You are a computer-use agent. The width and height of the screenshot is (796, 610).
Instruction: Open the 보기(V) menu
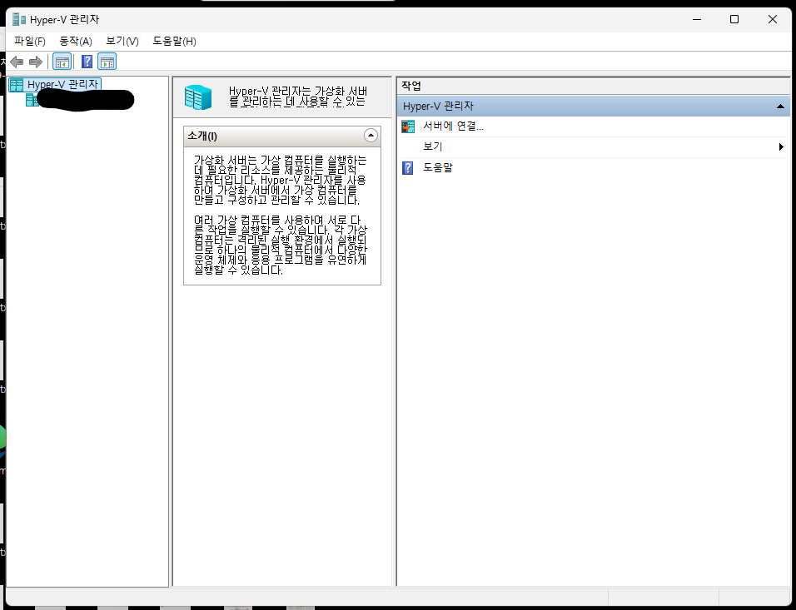point(122,41)
